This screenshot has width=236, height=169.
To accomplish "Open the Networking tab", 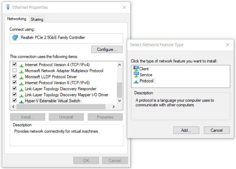I will coord(17,19).
